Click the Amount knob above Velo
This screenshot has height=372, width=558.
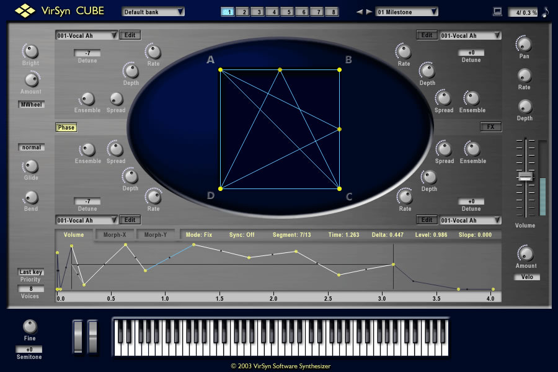click(x=526, y=254)
